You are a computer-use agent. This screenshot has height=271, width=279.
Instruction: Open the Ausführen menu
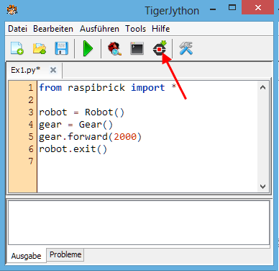(x=99, y=29)
